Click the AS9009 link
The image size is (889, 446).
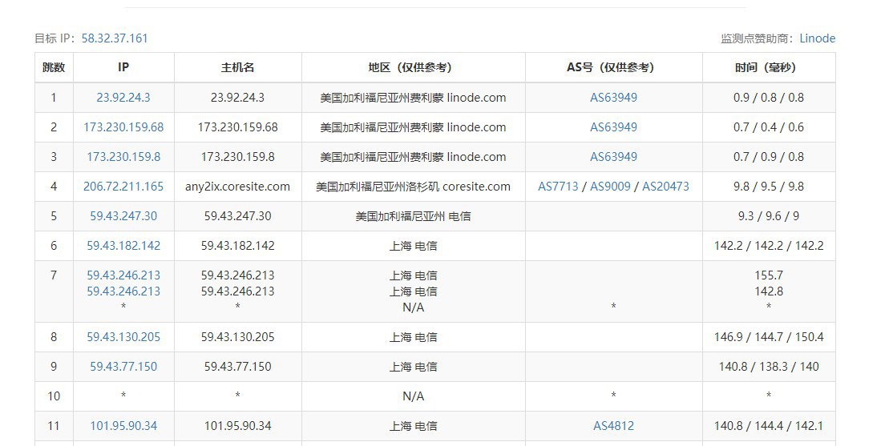pyautogui.click(x=610, y=187)
